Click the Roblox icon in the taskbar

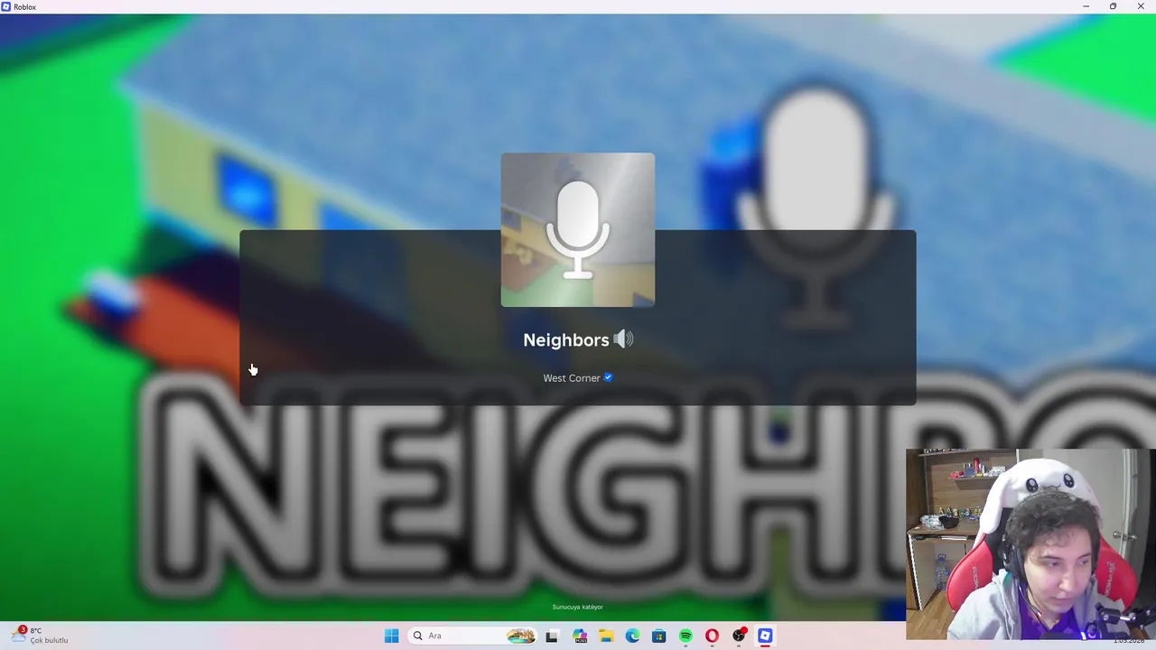click(x=765, y=636)
